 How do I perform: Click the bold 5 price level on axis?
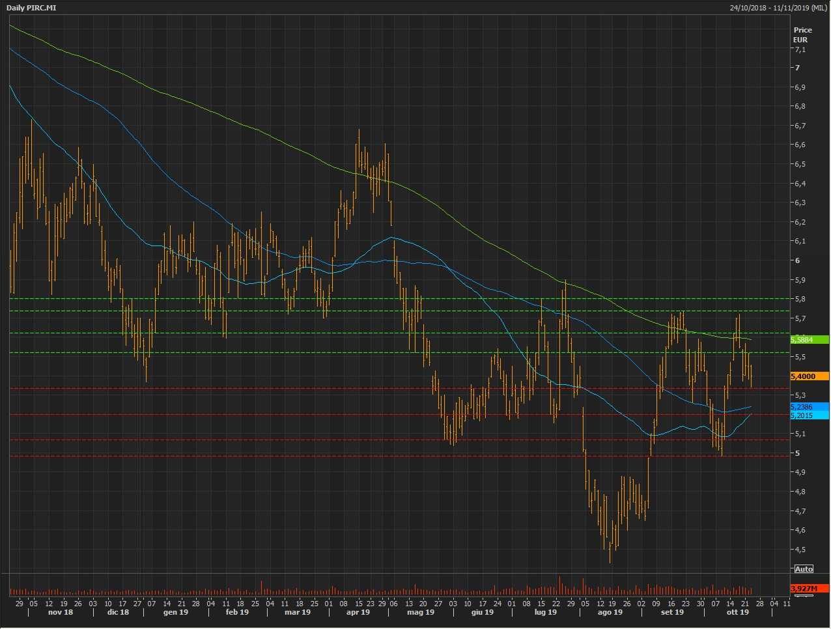[x=796, y=453]
